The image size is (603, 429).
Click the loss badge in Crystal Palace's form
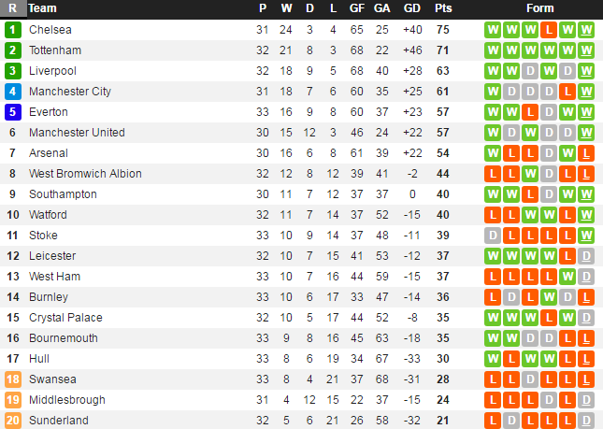549,317
